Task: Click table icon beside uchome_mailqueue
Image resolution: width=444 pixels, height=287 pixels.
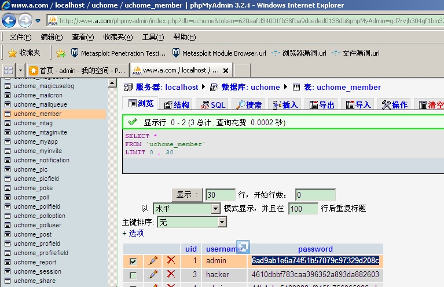Action: point(8,104)
